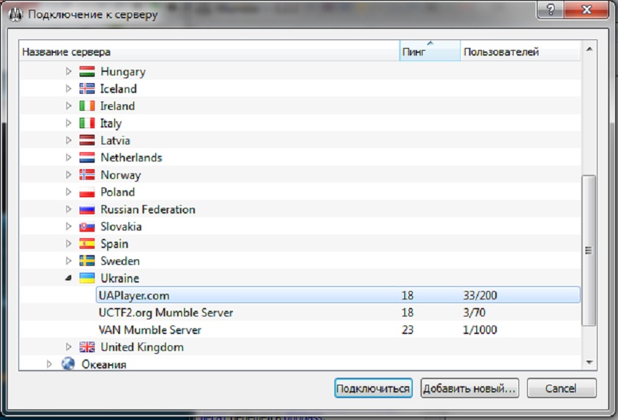618x420 pixels.
Task: Click the Cancel button
Action: [562, 388]
